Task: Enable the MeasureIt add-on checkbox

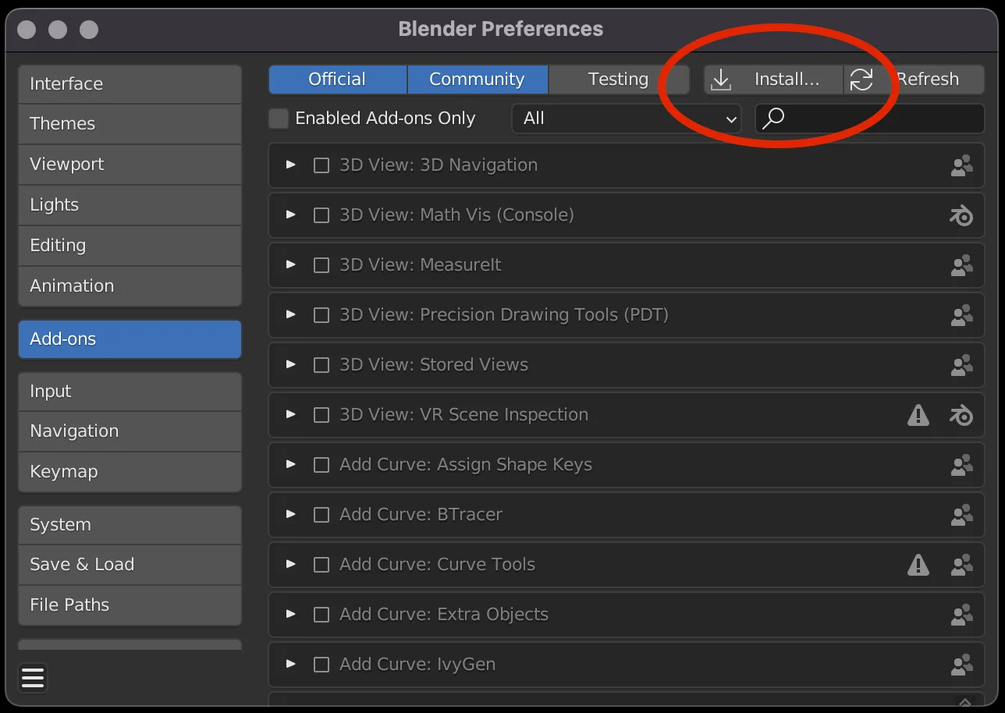Action: (x=321, y=265)
